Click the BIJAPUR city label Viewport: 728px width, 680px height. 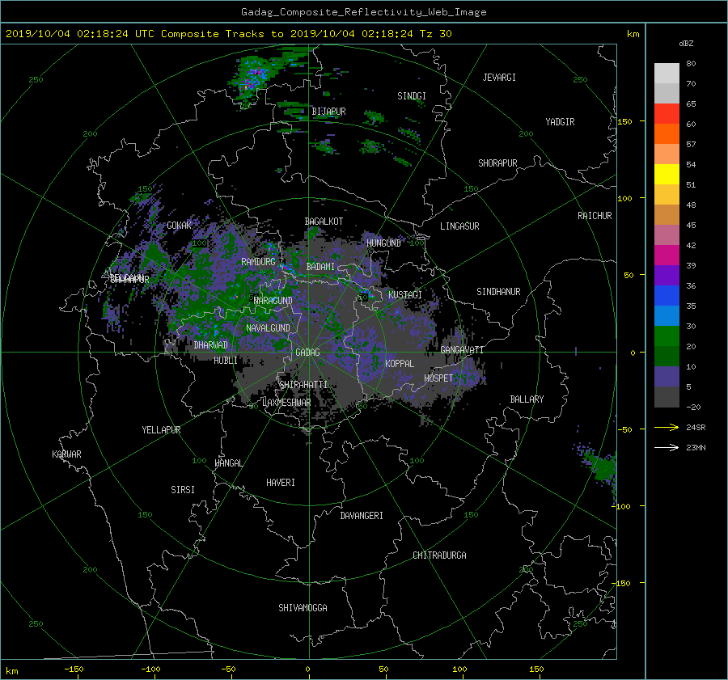click(328, 112)
